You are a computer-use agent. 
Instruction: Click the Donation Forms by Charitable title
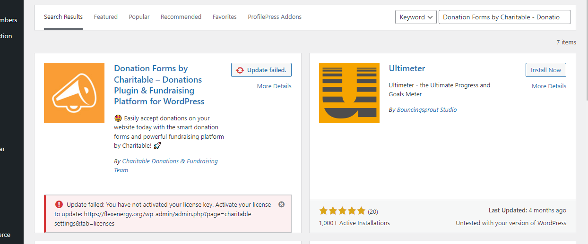159,85
